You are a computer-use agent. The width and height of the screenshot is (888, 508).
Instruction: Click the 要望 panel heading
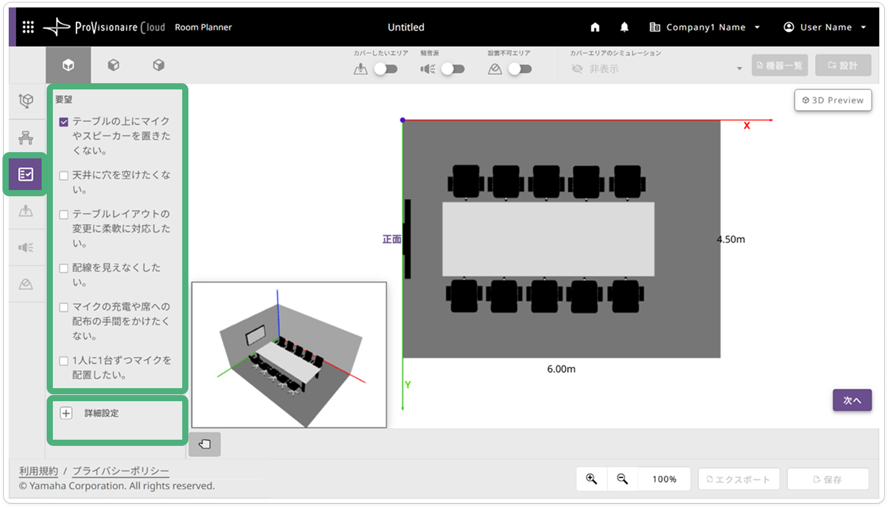(64, 99)
